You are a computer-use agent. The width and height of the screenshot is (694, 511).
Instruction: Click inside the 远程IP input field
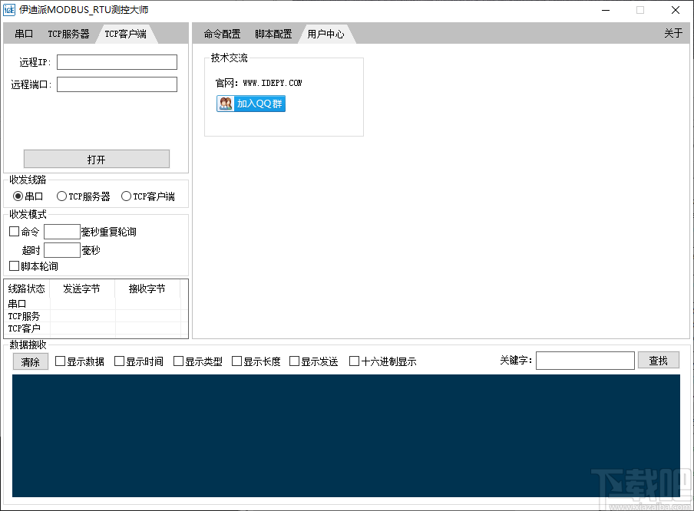116,61
